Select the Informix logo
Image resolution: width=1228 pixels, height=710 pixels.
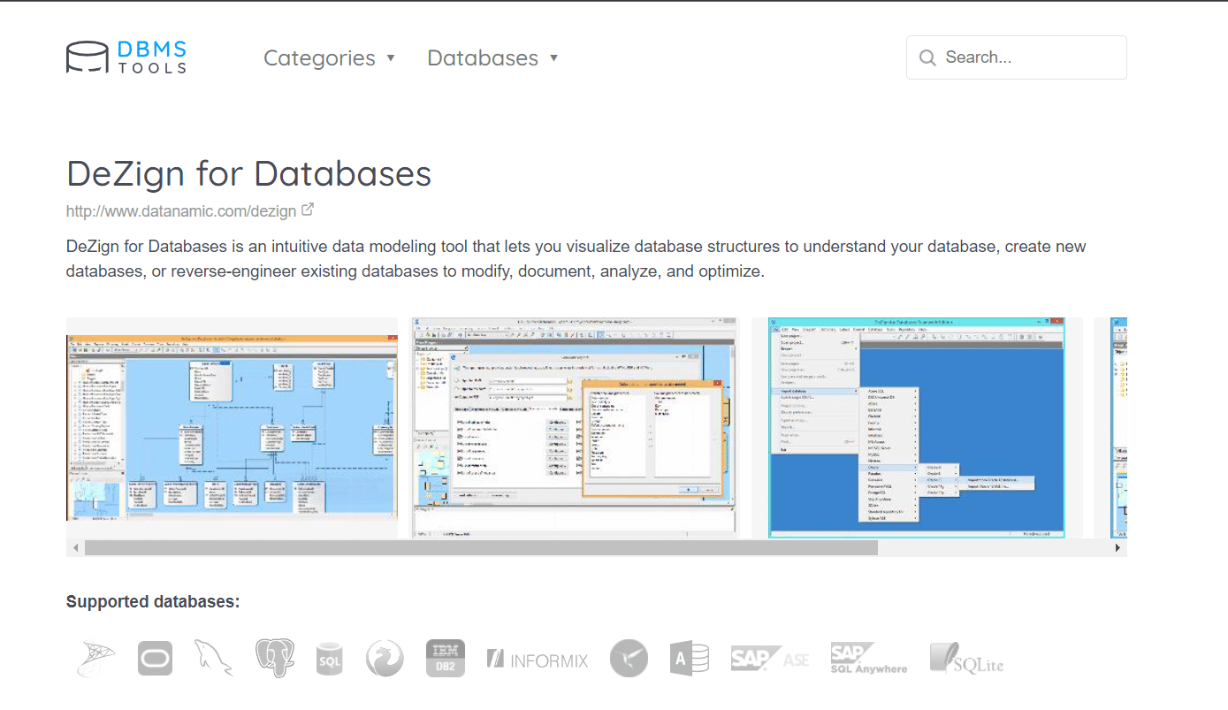[x=538, y=660]
